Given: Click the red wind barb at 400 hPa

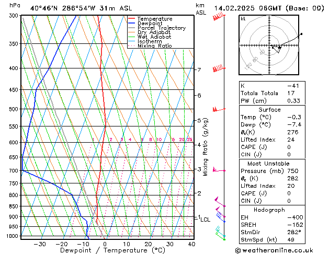Looking at the screenshot, I should click(218, 69).
